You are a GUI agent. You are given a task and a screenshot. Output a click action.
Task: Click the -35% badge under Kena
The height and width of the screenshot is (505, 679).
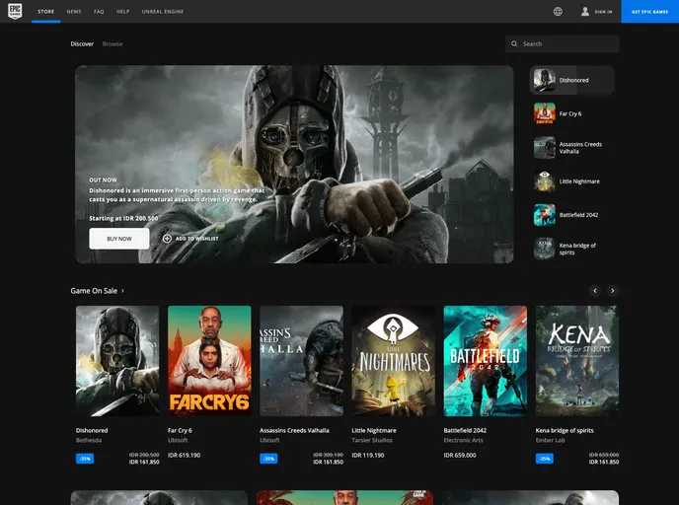click(x=545, y=459)
